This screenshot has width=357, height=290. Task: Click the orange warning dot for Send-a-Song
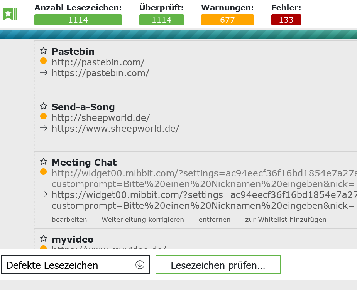43,116
